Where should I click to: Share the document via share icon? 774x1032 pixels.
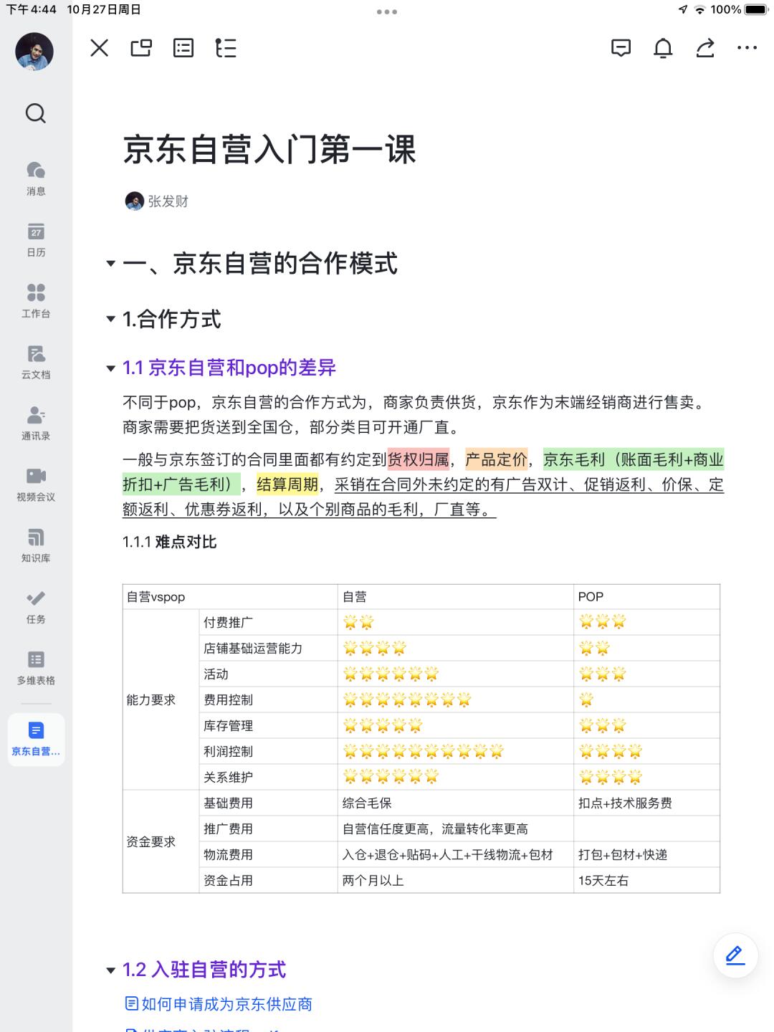pyautogui.click(x=705, y=48)
